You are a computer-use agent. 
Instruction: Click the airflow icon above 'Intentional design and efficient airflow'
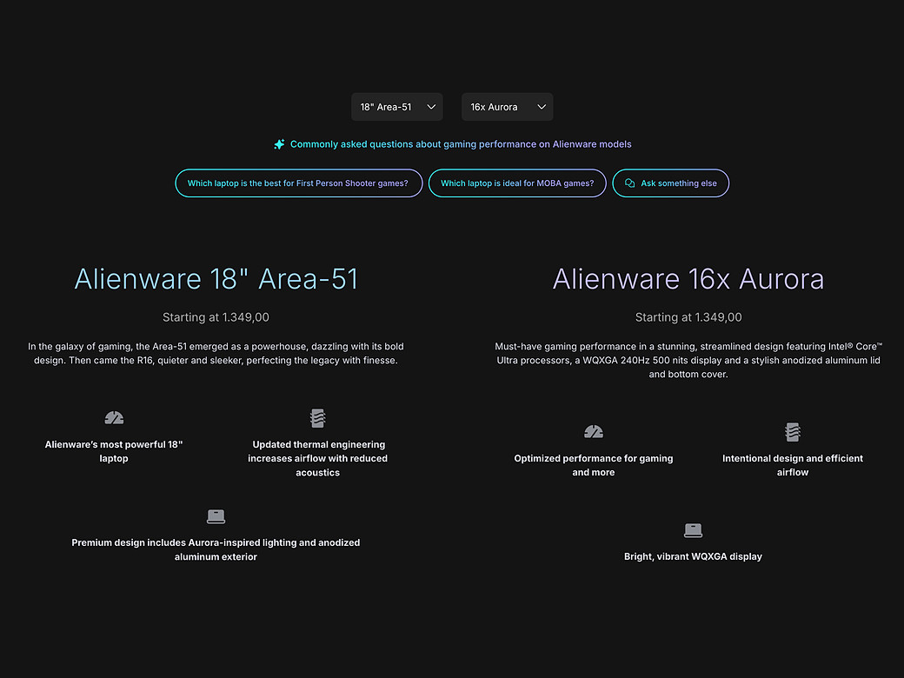coord(793,432)
